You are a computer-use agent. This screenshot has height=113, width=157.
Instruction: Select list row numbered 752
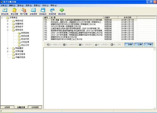click(90, 26)
